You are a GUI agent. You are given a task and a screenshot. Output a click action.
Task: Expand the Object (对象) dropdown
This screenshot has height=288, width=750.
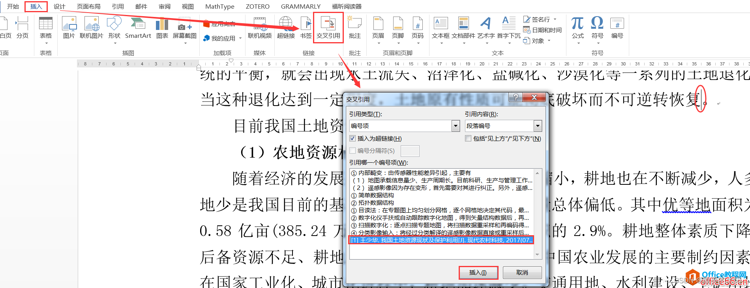pos(549,41)
